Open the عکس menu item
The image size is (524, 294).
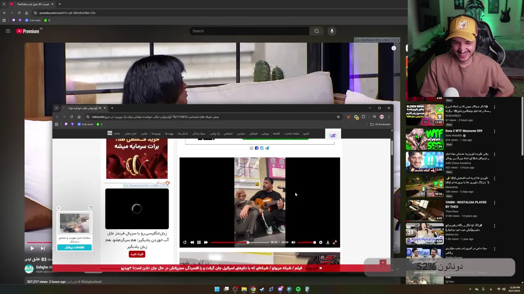click(145, 134)
